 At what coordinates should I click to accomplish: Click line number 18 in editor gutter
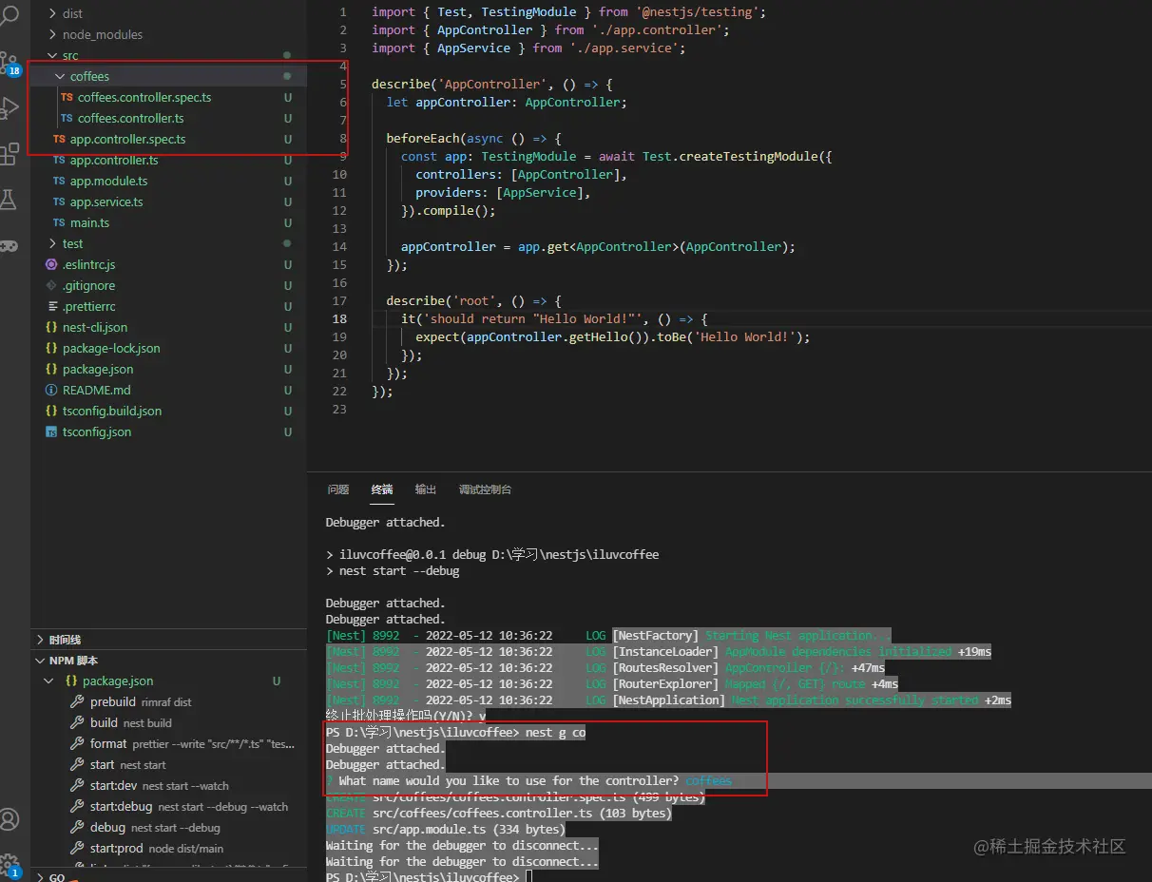[339, 318]
